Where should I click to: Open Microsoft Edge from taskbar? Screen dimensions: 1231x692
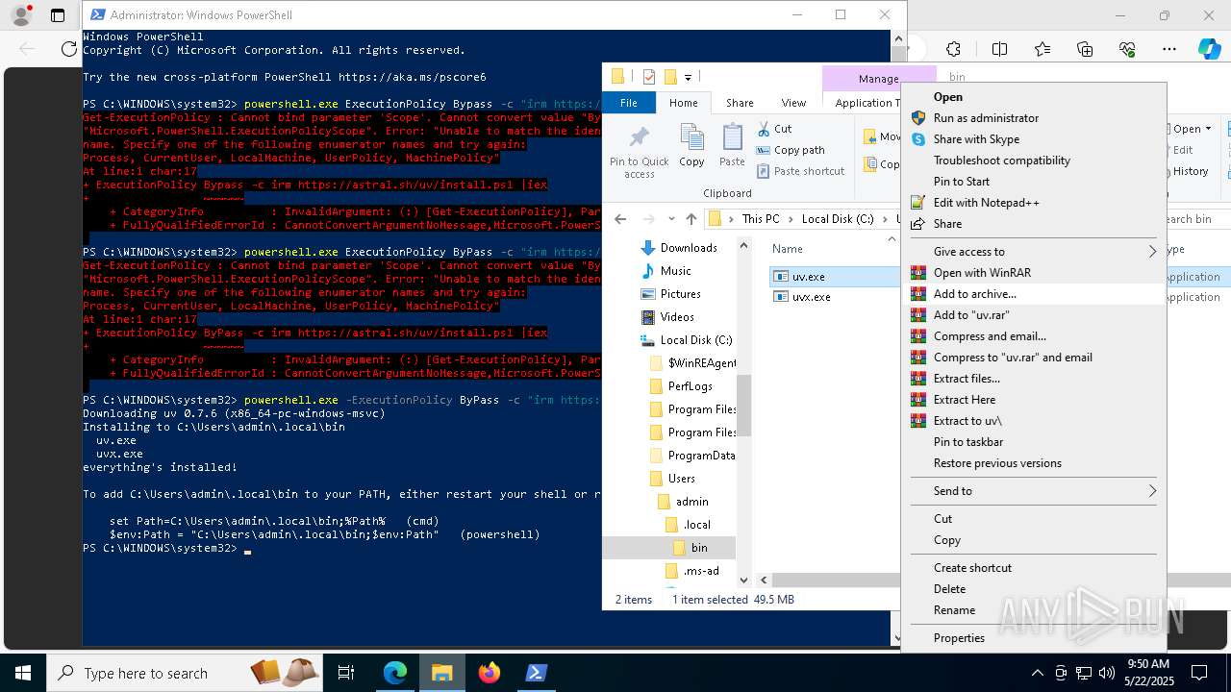point(395,673)
